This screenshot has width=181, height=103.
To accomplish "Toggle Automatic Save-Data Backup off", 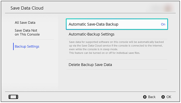I will coord(117,24).
